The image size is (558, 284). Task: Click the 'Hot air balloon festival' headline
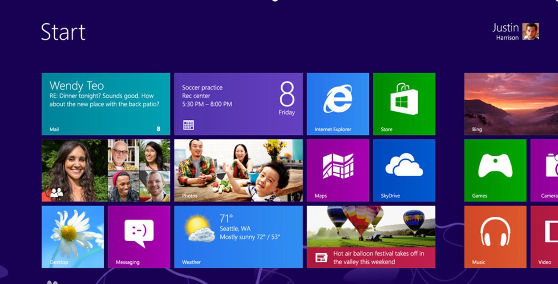[x=379, y=257]
